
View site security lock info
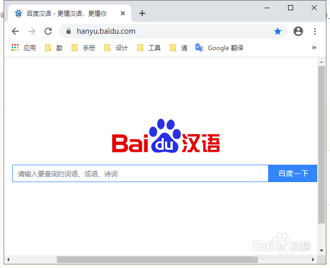[69, 31]
